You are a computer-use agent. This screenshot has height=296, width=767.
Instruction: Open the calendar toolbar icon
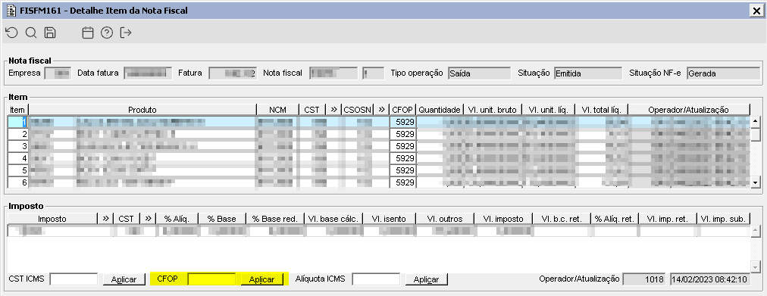(x=88, y=33)
